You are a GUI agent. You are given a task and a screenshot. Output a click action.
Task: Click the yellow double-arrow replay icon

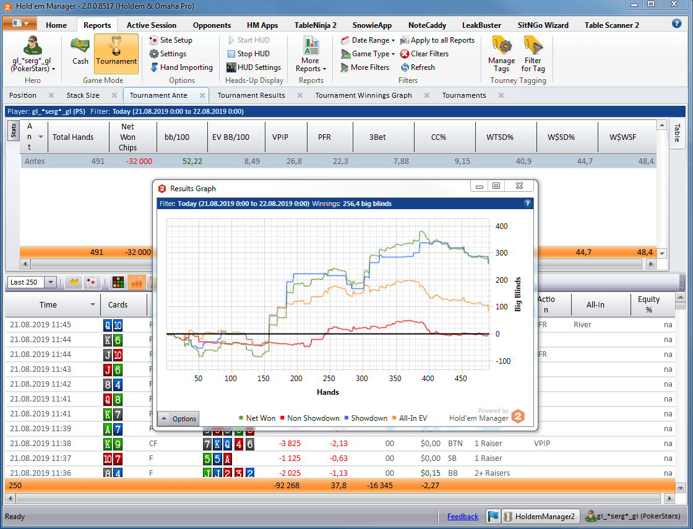[74, 282]
